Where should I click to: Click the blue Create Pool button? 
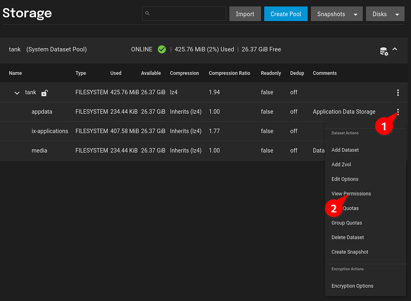tap(286, 14)
